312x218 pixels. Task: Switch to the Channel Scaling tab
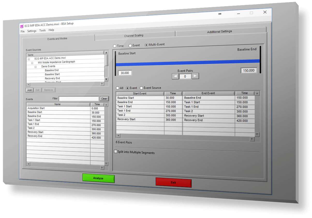pos(133,35)
